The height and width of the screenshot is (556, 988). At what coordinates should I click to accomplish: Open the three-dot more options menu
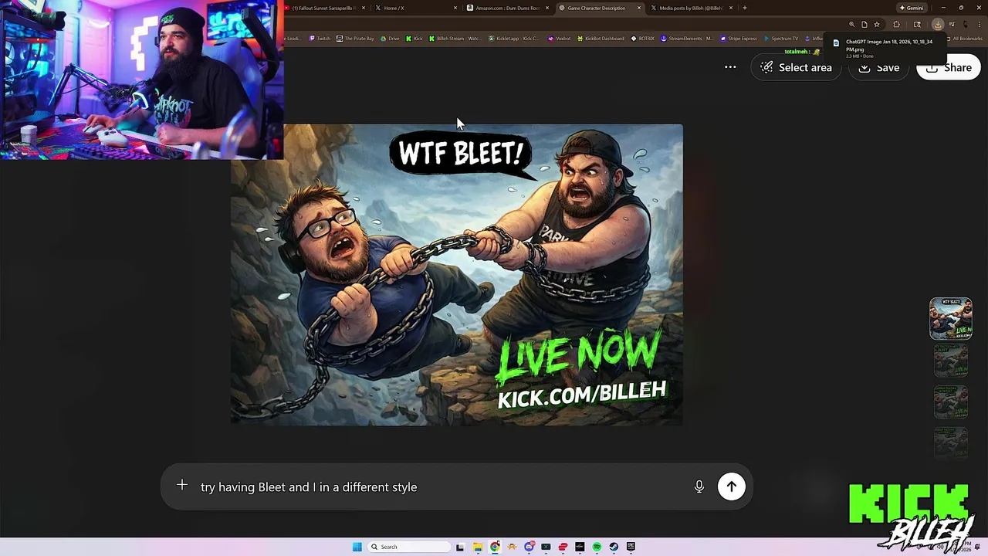point(730,67)
